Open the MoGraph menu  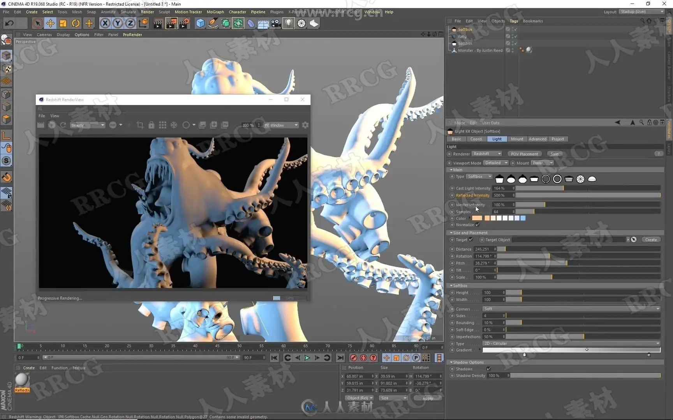[215, 12]
